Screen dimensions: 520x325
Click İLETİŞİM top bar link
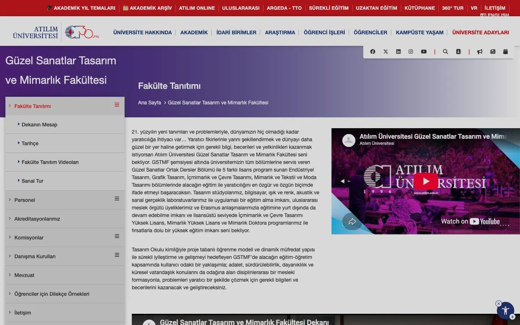(x=495, y=8)
